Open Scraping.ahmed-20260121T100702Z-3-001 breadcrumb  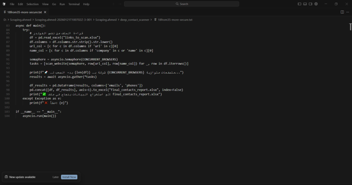(63, 20)
